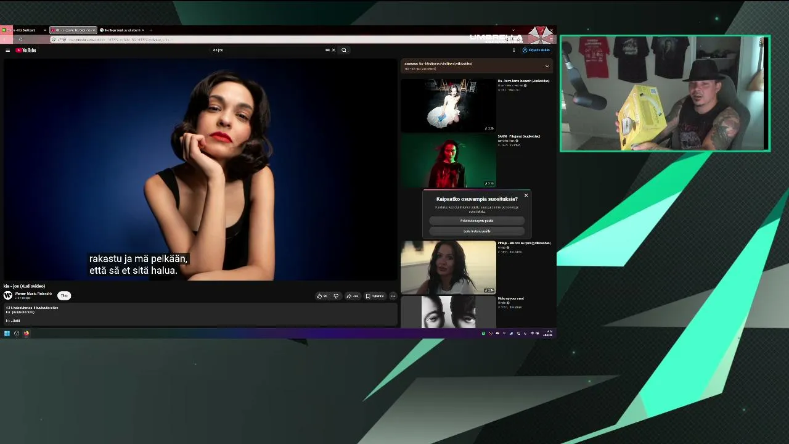The image size is (789, 444).
Task: Open the Windows Start menu
Action: coord(7,334)
